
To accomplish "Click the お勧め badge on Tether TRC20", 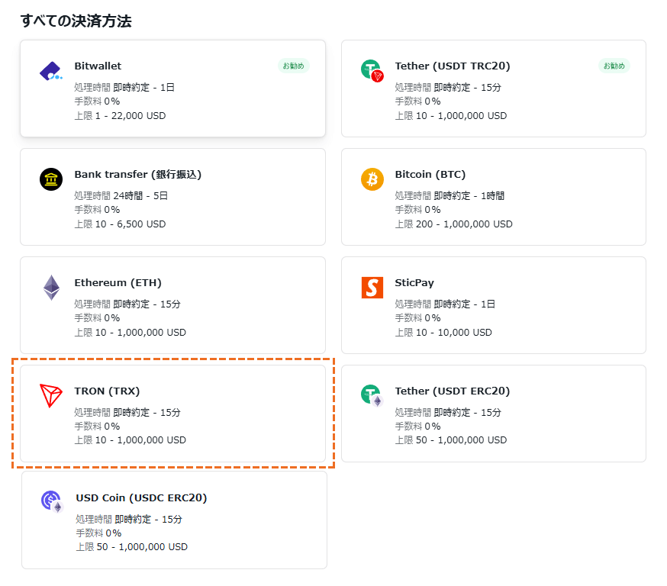I will [x=614, y=66].
